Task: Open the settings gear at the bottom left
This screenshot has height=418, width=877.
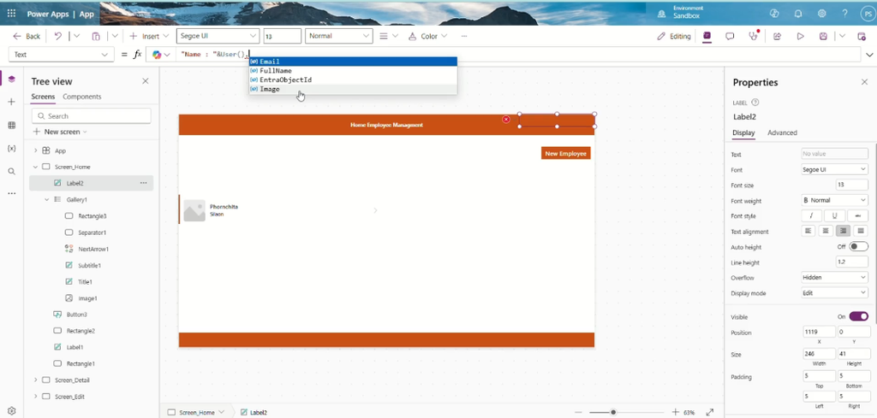Action: (12, 410)
